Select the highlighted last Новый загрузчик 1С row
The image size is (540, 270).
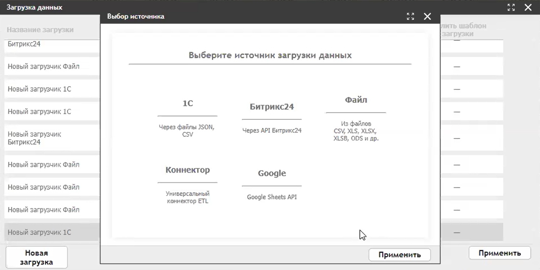click(x=52, y=232)
